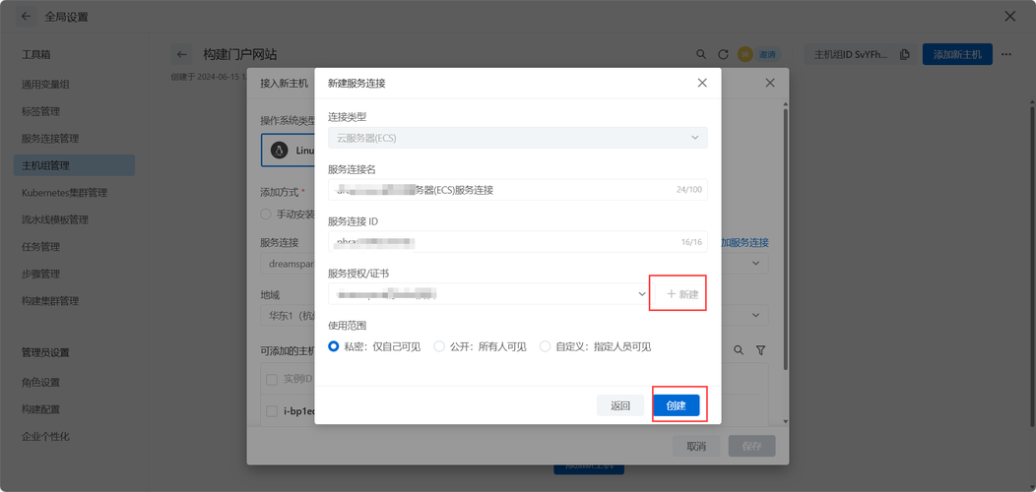
Task: Click the 返回 button
Action: coord(620,405)
